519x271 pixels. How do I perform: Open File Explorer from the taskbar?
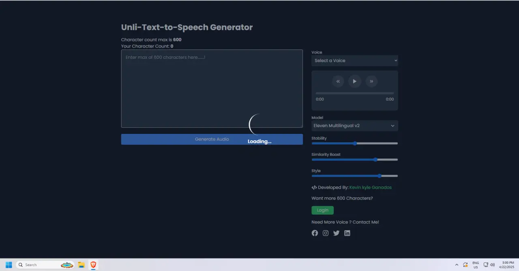81,265
